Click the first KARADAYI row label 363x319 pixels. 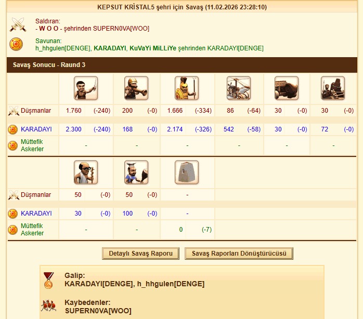pos(36,129)
